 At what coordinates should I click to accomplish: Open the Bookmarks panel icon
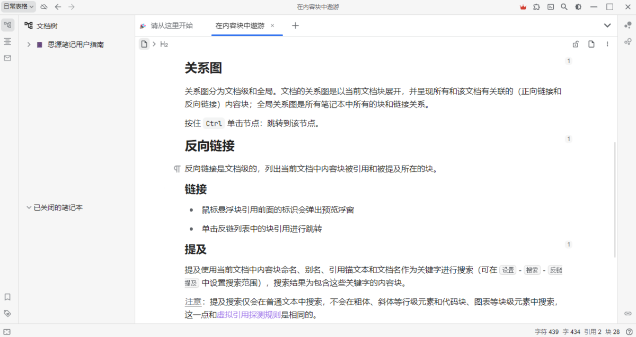(x=7, y=297)
